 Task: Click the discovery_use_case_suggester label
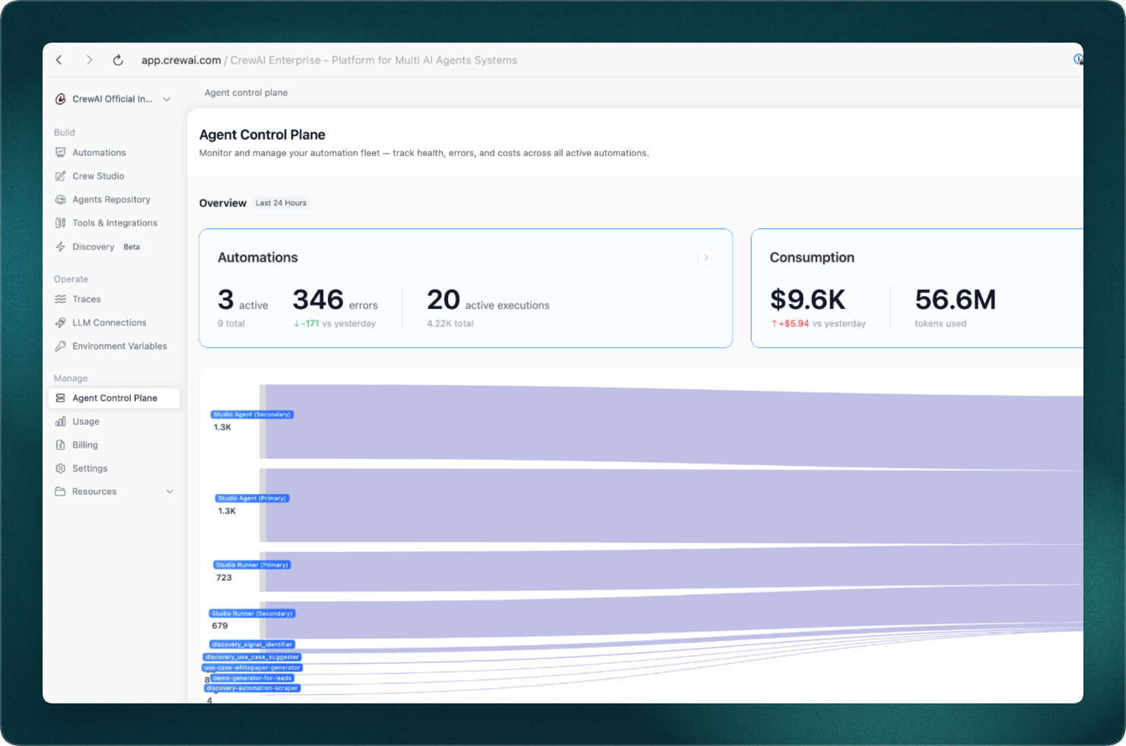[252, 657]
